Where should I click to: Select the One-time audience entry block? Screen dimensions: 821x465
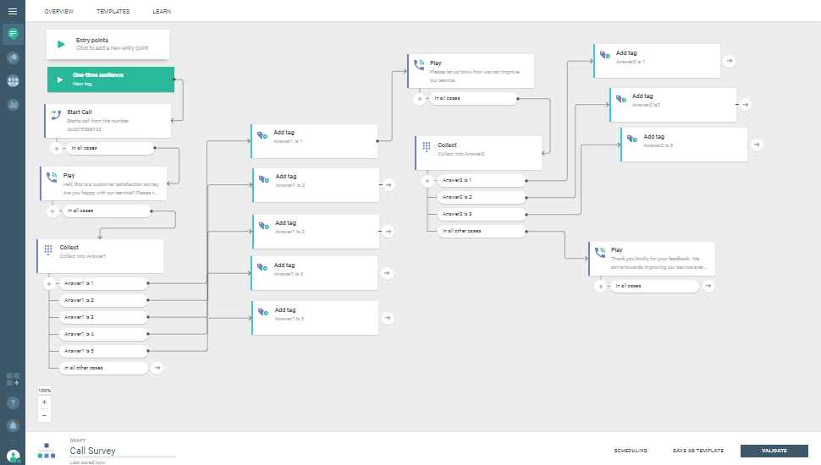[110, 79]
